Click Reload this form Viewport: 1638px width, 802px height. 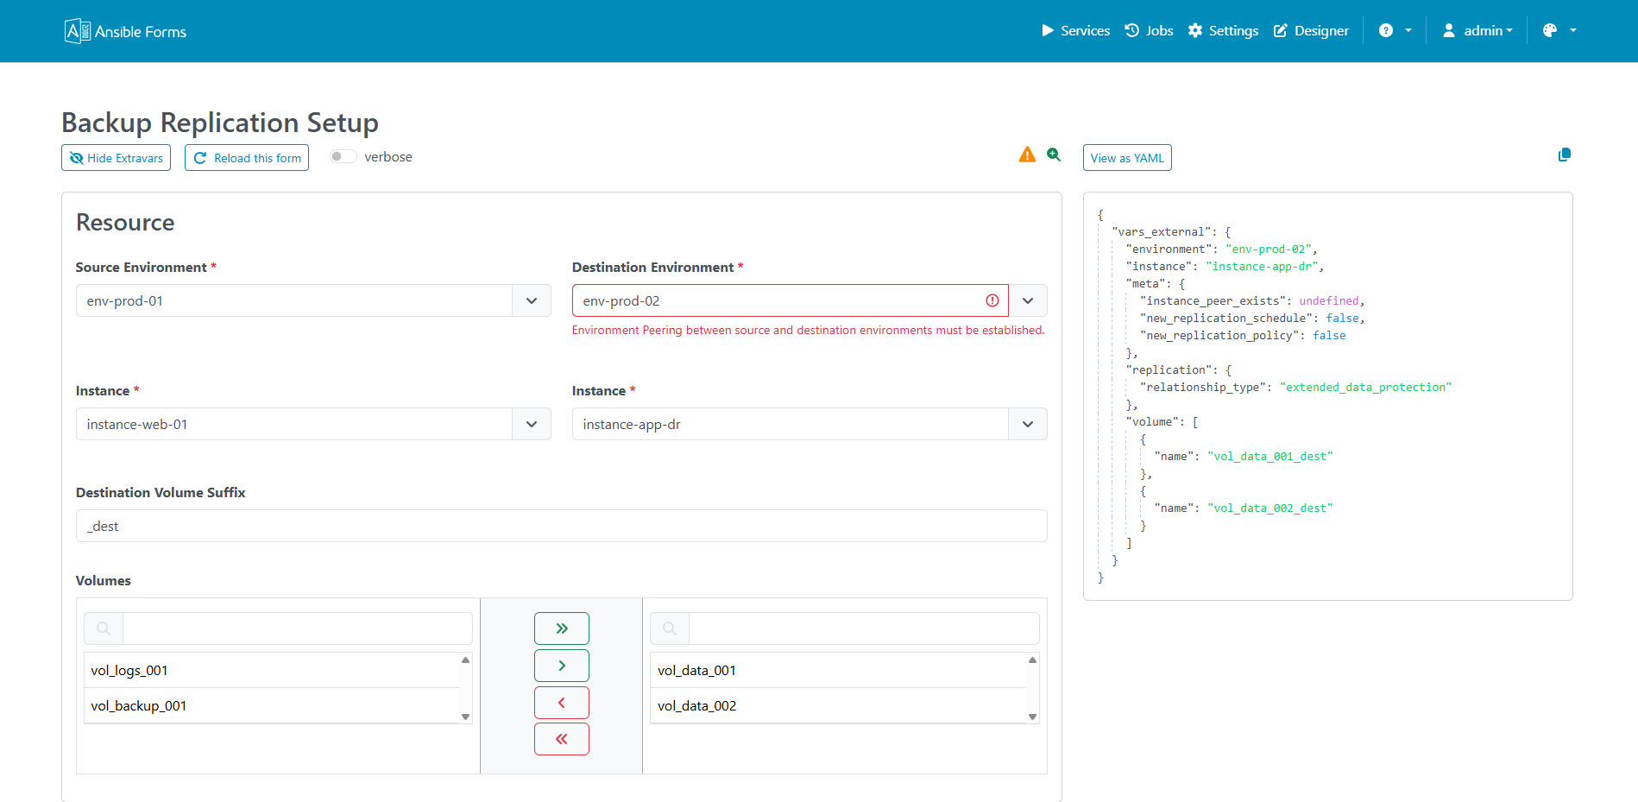pyautogui.click(x=247, y=157)
